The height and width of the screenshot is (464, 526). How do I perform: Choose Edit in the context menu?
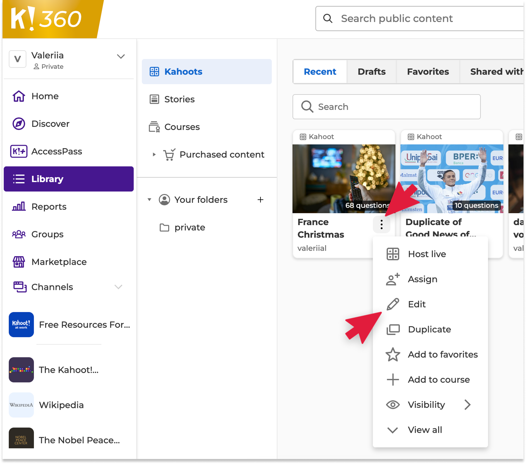(416, 304)
